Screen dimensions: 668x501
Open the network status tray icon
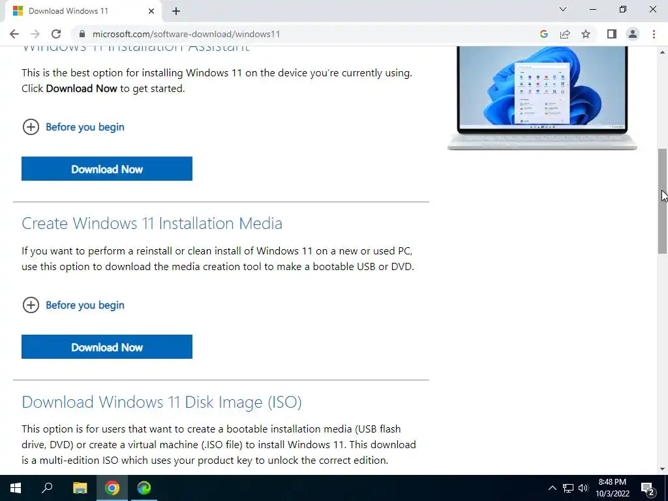click(568, 488)
